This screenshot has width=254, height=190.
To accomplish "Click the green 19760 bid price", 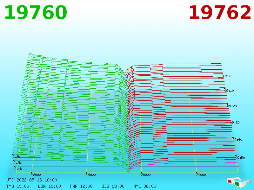I will tap(36, 13).
